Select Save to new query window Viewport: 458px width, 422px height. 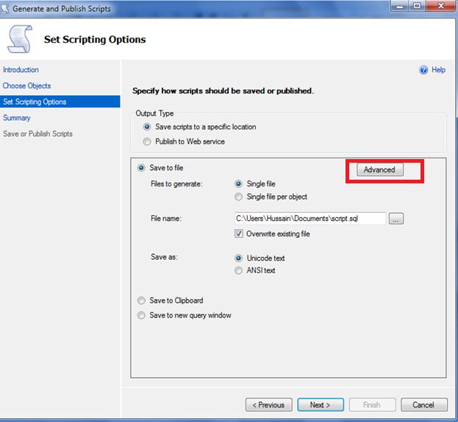pos(142,315)
